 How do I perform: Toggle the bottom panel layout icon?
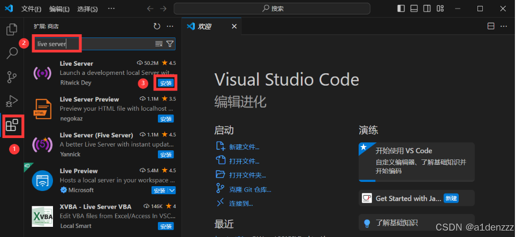click(x=414, y=9)
